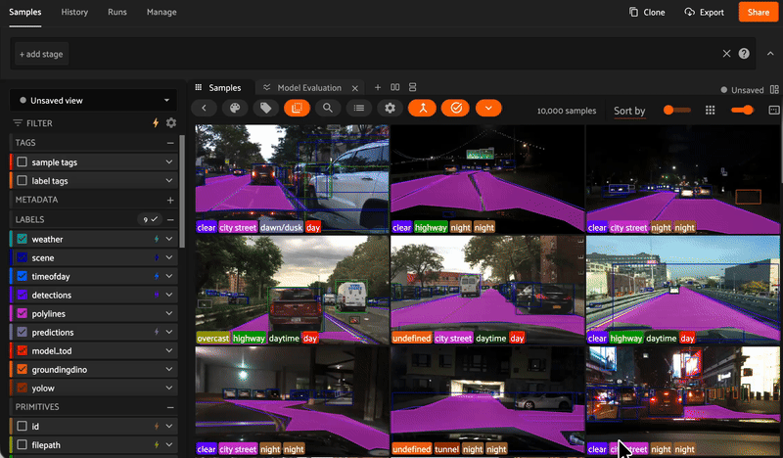
Task: Click the add stage button
Action: 41,54
